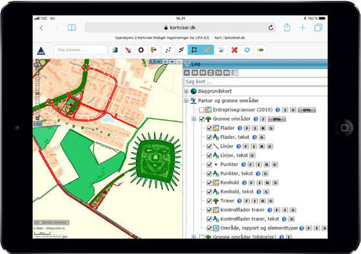
Task: Click the red arrow select tool icon
Action: point(128,50)
